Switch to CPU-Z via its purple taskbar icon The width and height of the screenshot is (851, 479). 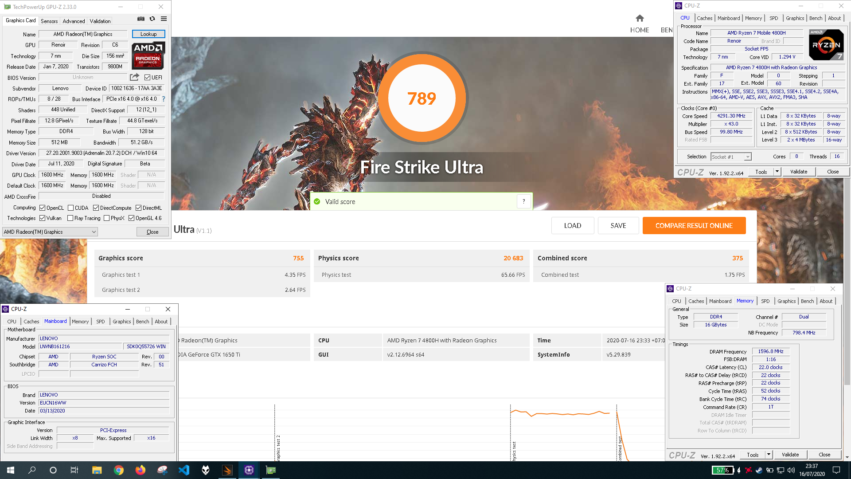249,470
